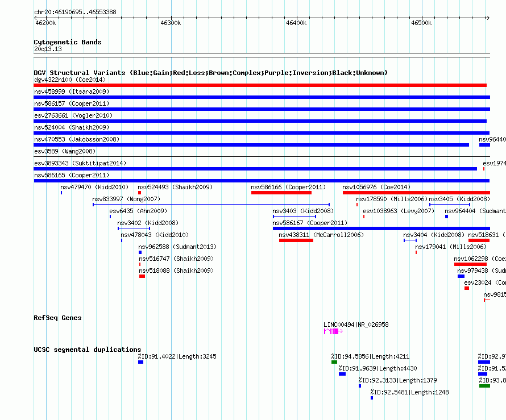Click the nsv962588 (Sudmant2013) blue marker
Screen dimensions: 506x420
140,252
